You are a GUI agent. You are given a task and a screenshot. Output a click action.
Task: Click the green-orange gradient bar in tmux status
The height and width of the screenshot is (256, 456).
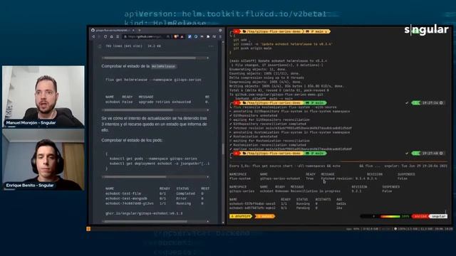click(390, 216)
